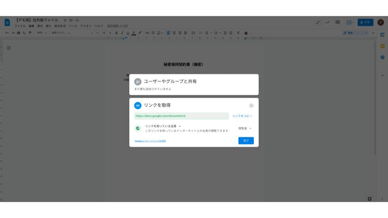Open the paragraph style dropdown

click(61, 33)
